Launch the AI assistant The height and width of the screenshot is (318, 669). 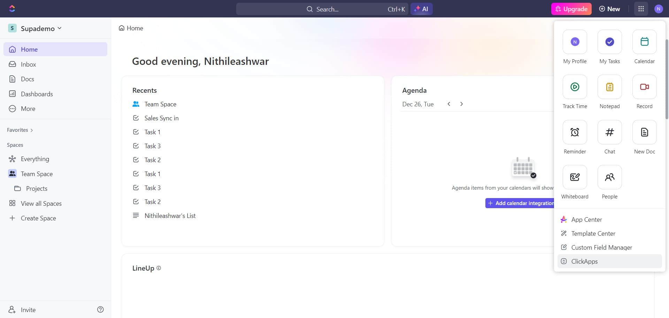(422, 9)
